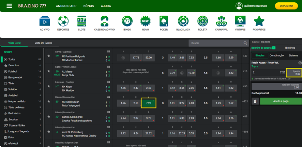302x147 pixels.
Task: Select Simples bet type tab
Action: [x=260, y=55]
